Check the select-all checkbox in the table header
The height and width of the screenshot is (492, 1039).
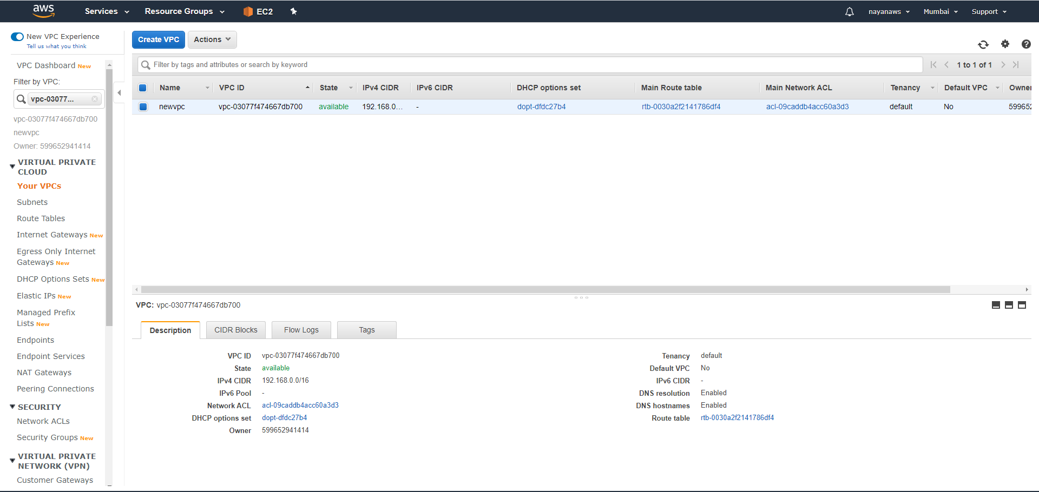(143, 88)
